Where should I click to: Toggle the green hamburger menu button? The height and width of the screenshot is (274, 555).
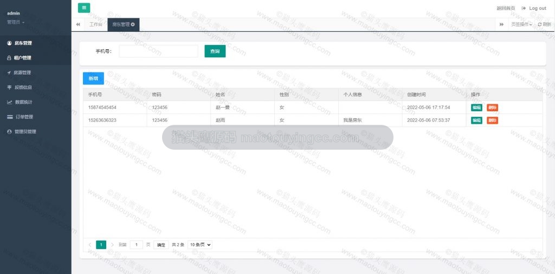click(x=84, y=8)
